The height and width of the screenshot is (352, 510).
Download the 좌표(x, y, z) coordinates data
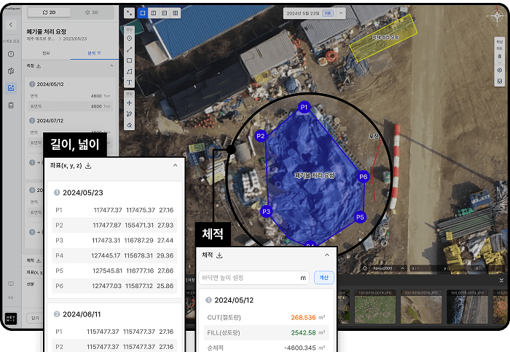88,166
